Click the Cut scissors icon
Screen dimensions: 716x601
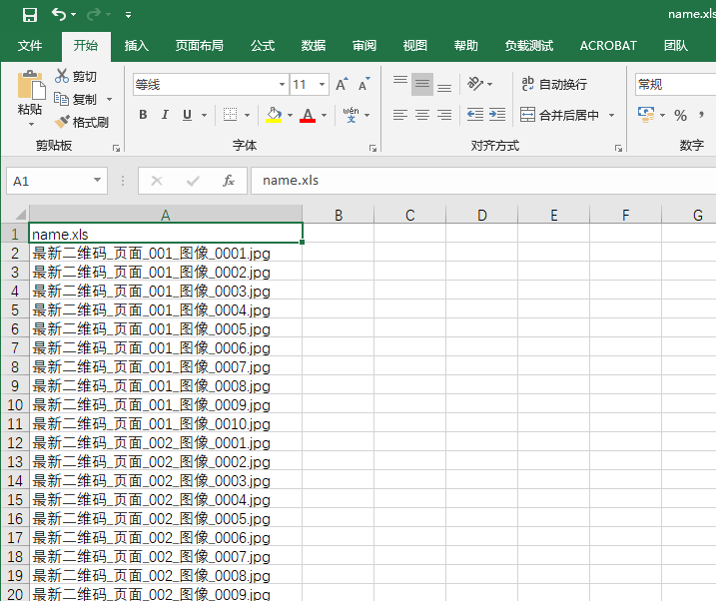click(x=62, y=76)
